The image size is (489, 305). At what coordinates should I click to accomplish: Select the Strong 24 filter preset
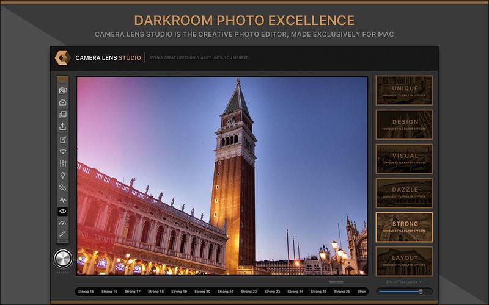[295, 292]
